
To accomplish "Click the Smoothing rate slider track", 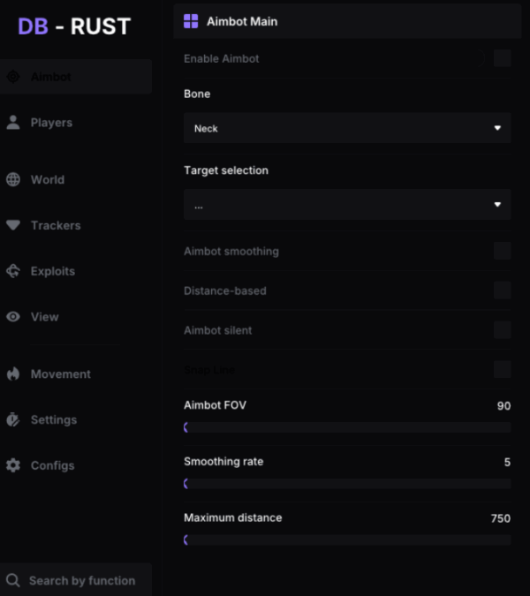I will coord(347,484).
